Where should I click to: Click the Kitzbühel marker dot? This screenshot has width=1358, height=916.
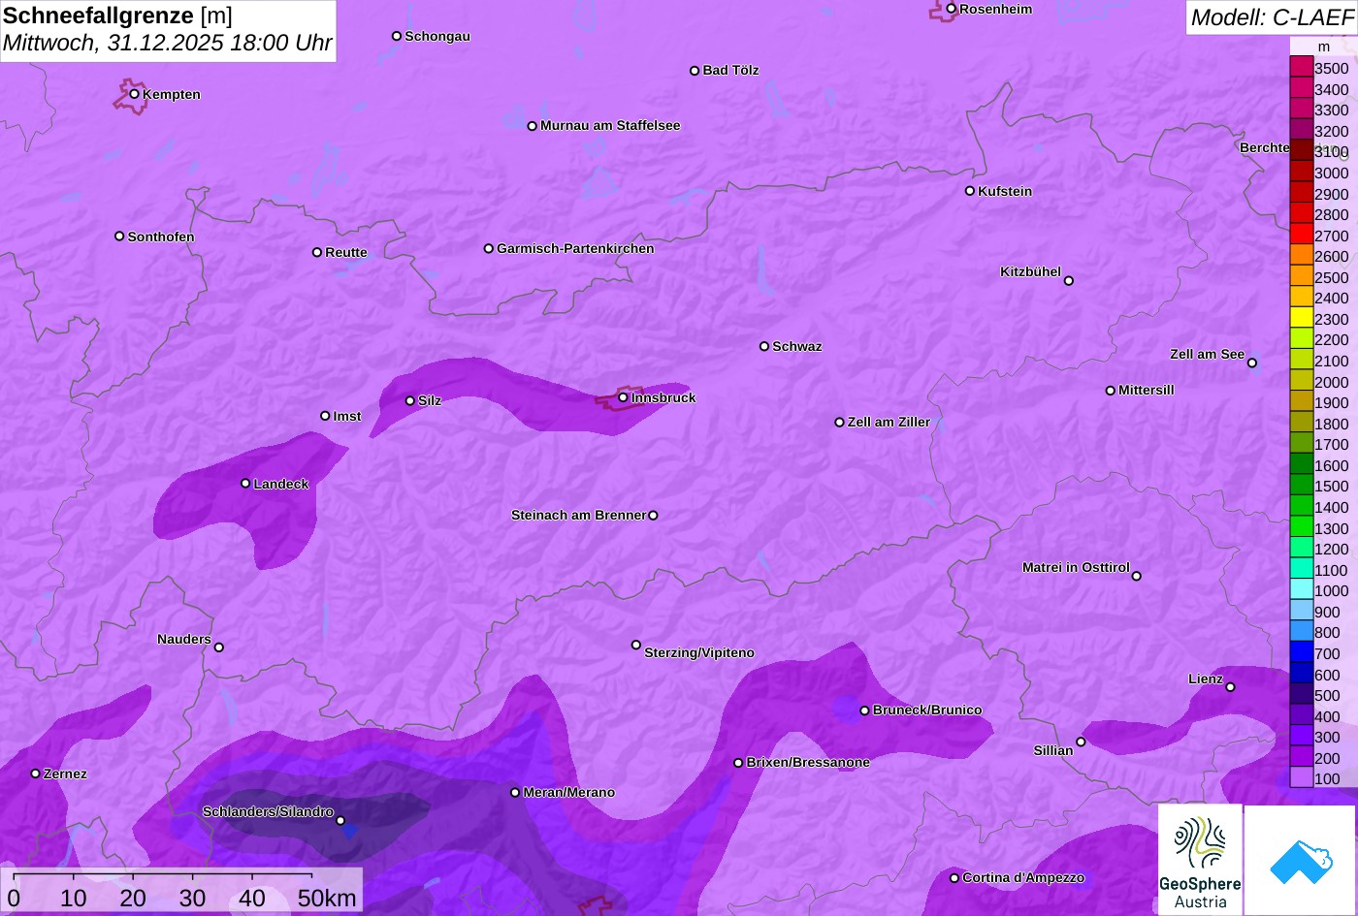click(1069, 281)
